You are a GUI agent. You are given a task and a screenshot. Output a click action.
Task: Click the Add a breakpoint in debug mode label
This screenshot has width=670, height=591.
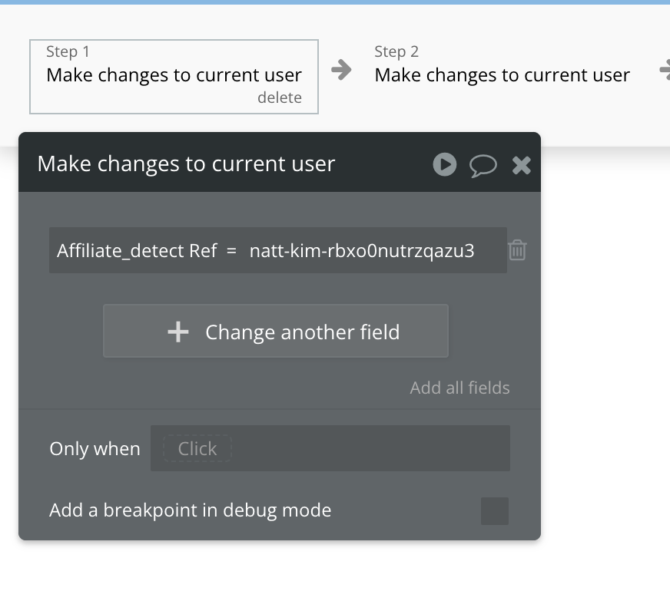coord(190,510)
